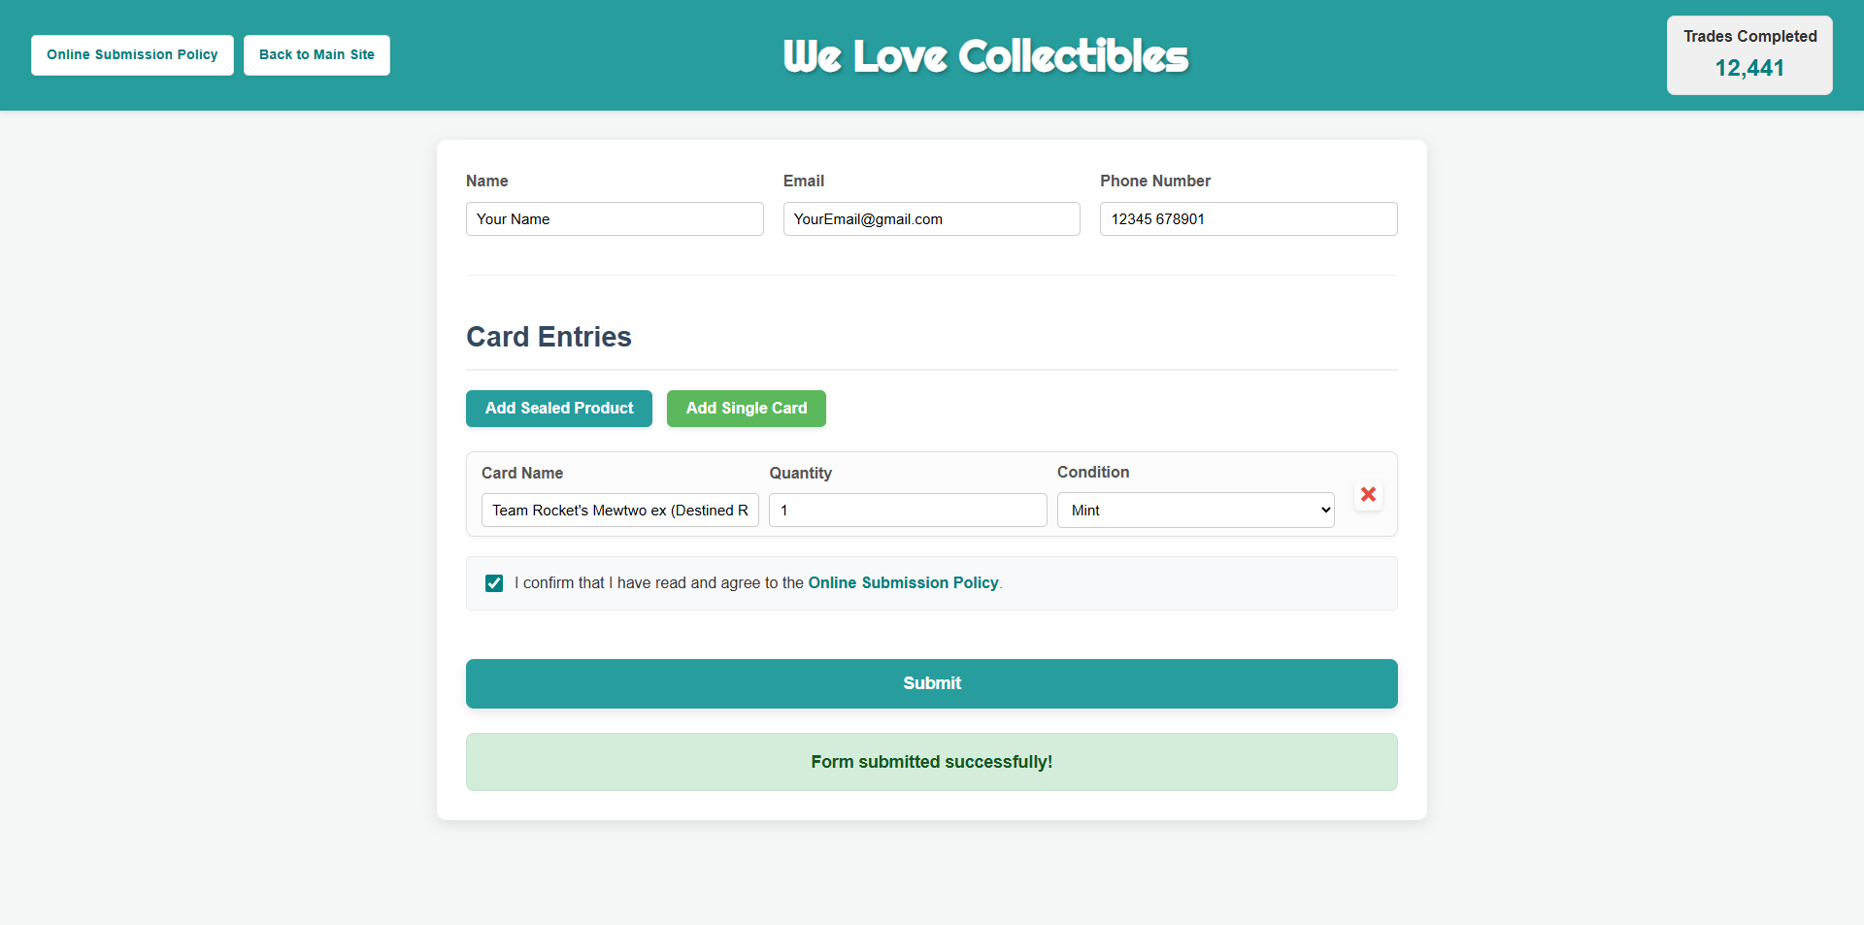Uncheck the policy agreement checkbox

[494, 583]
